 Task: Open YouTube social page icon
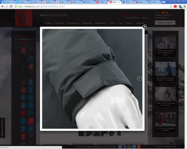pos(139,147)
